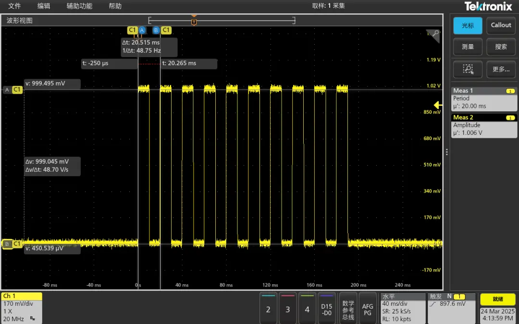519x324 pixels.
Task: Click the Δv: 999.045 mV readout
Action: pyautogui.click(x=47, y=161)
